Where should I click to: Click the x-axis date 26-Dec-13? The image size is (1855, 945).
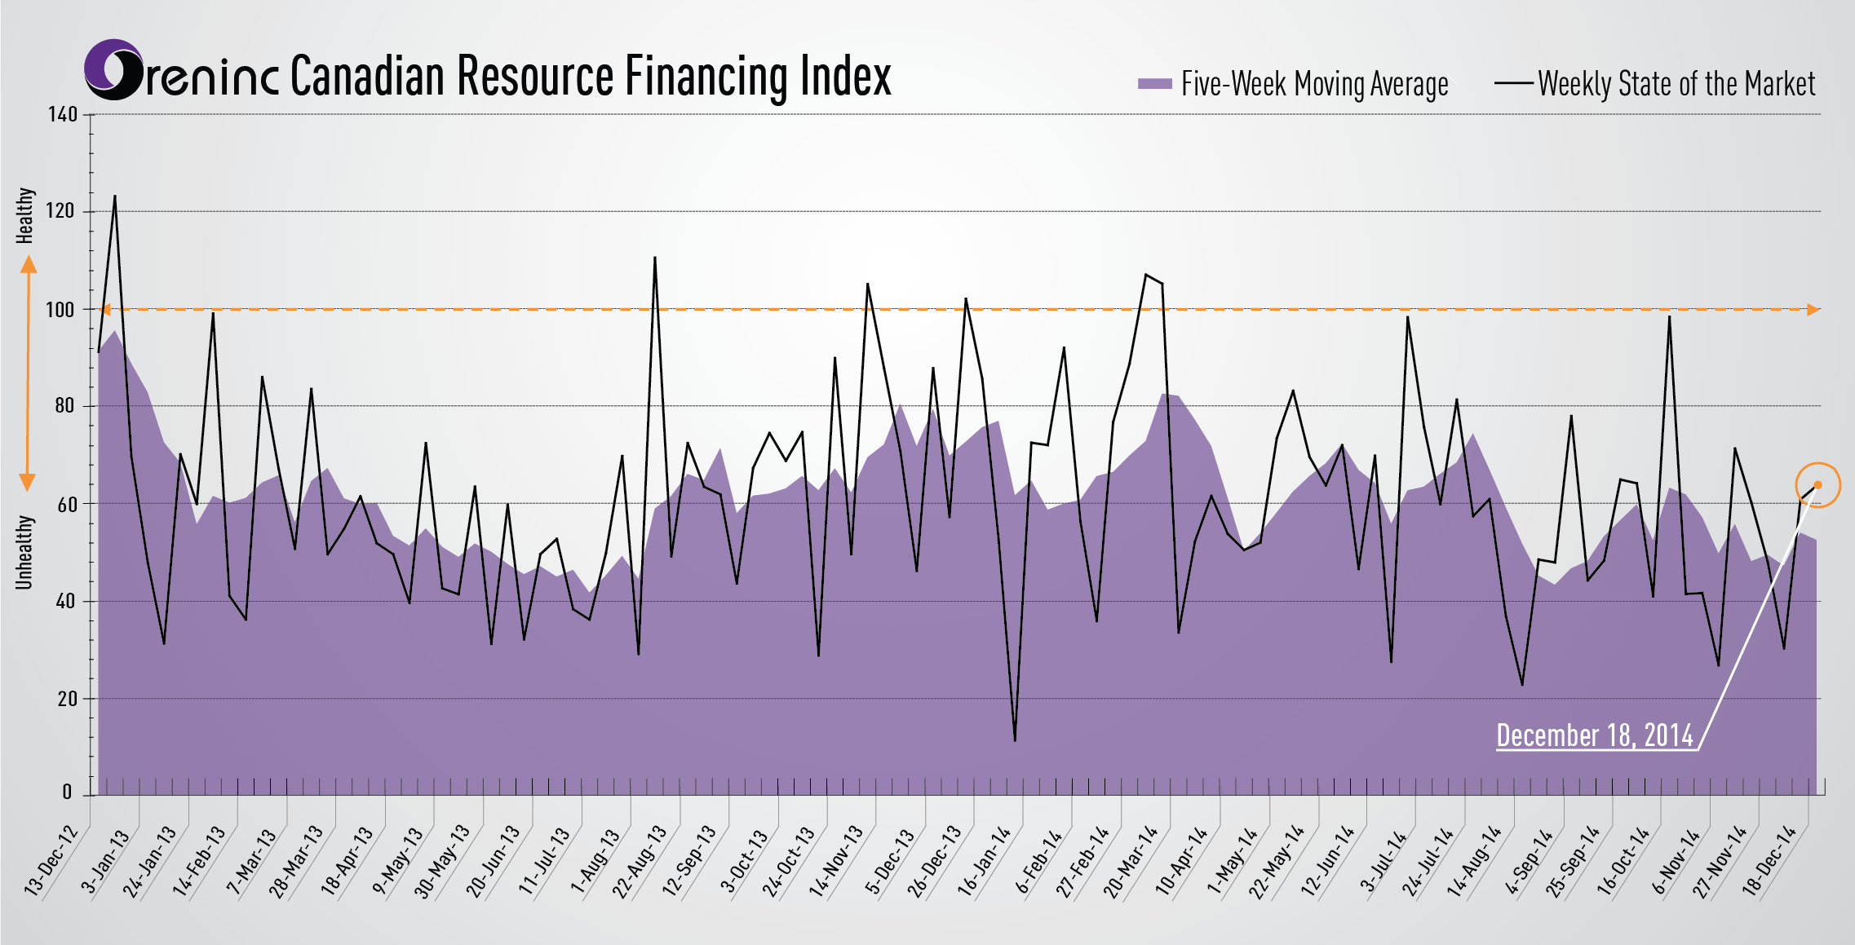coord(934,861)
